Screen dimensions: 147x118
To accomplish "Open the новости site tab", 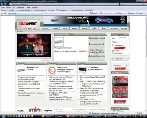I will pyautogui.click(x=45, y=28).
